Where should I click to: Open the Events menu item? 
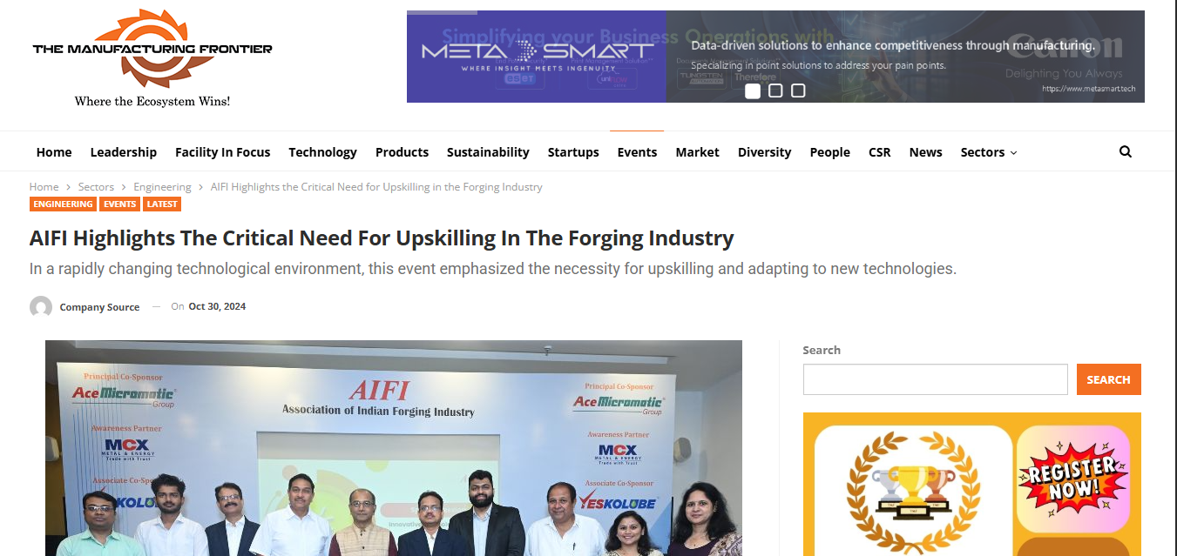[637, 152]
